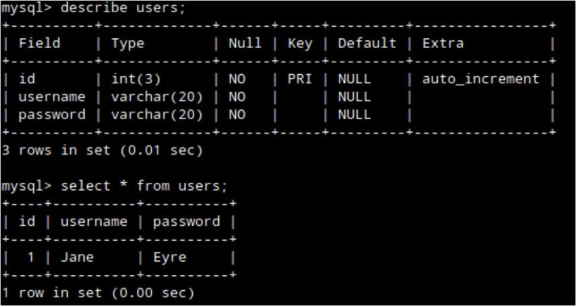Click the 'Key' column header
The image size is (576, 306).
299,44
